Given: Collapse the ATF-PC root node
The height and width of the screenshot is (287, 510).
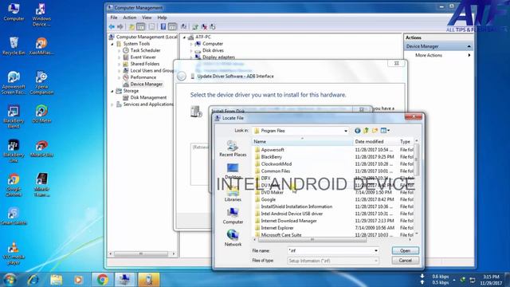Looking at the screenshot, I should [x=184, y=37].
